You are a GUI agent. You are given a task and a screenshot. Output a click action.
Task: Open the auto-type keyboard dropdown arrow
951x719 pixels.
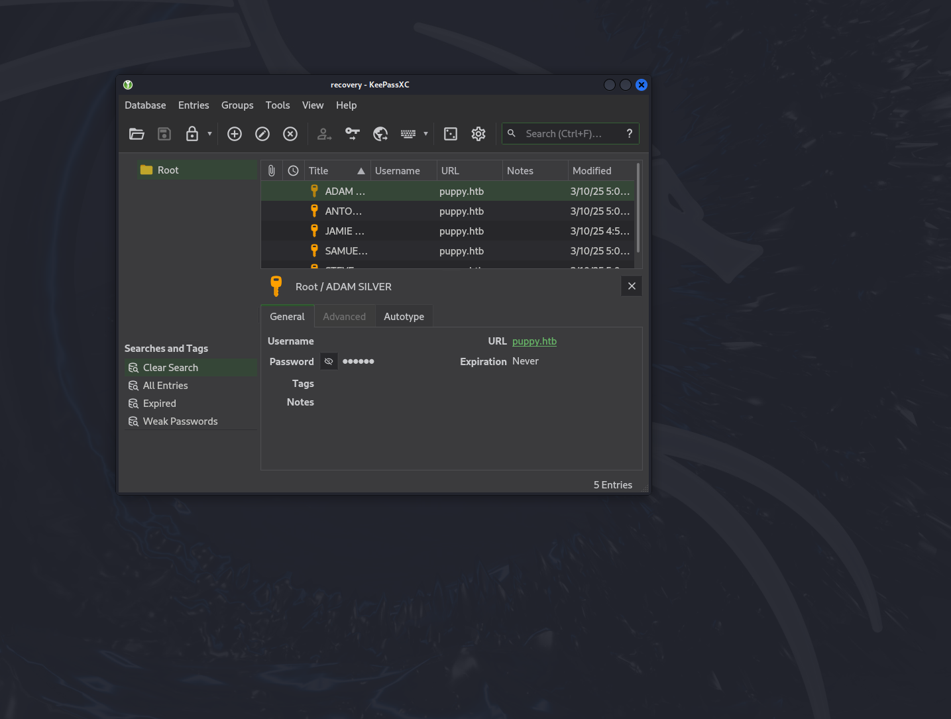click(425, 133)
